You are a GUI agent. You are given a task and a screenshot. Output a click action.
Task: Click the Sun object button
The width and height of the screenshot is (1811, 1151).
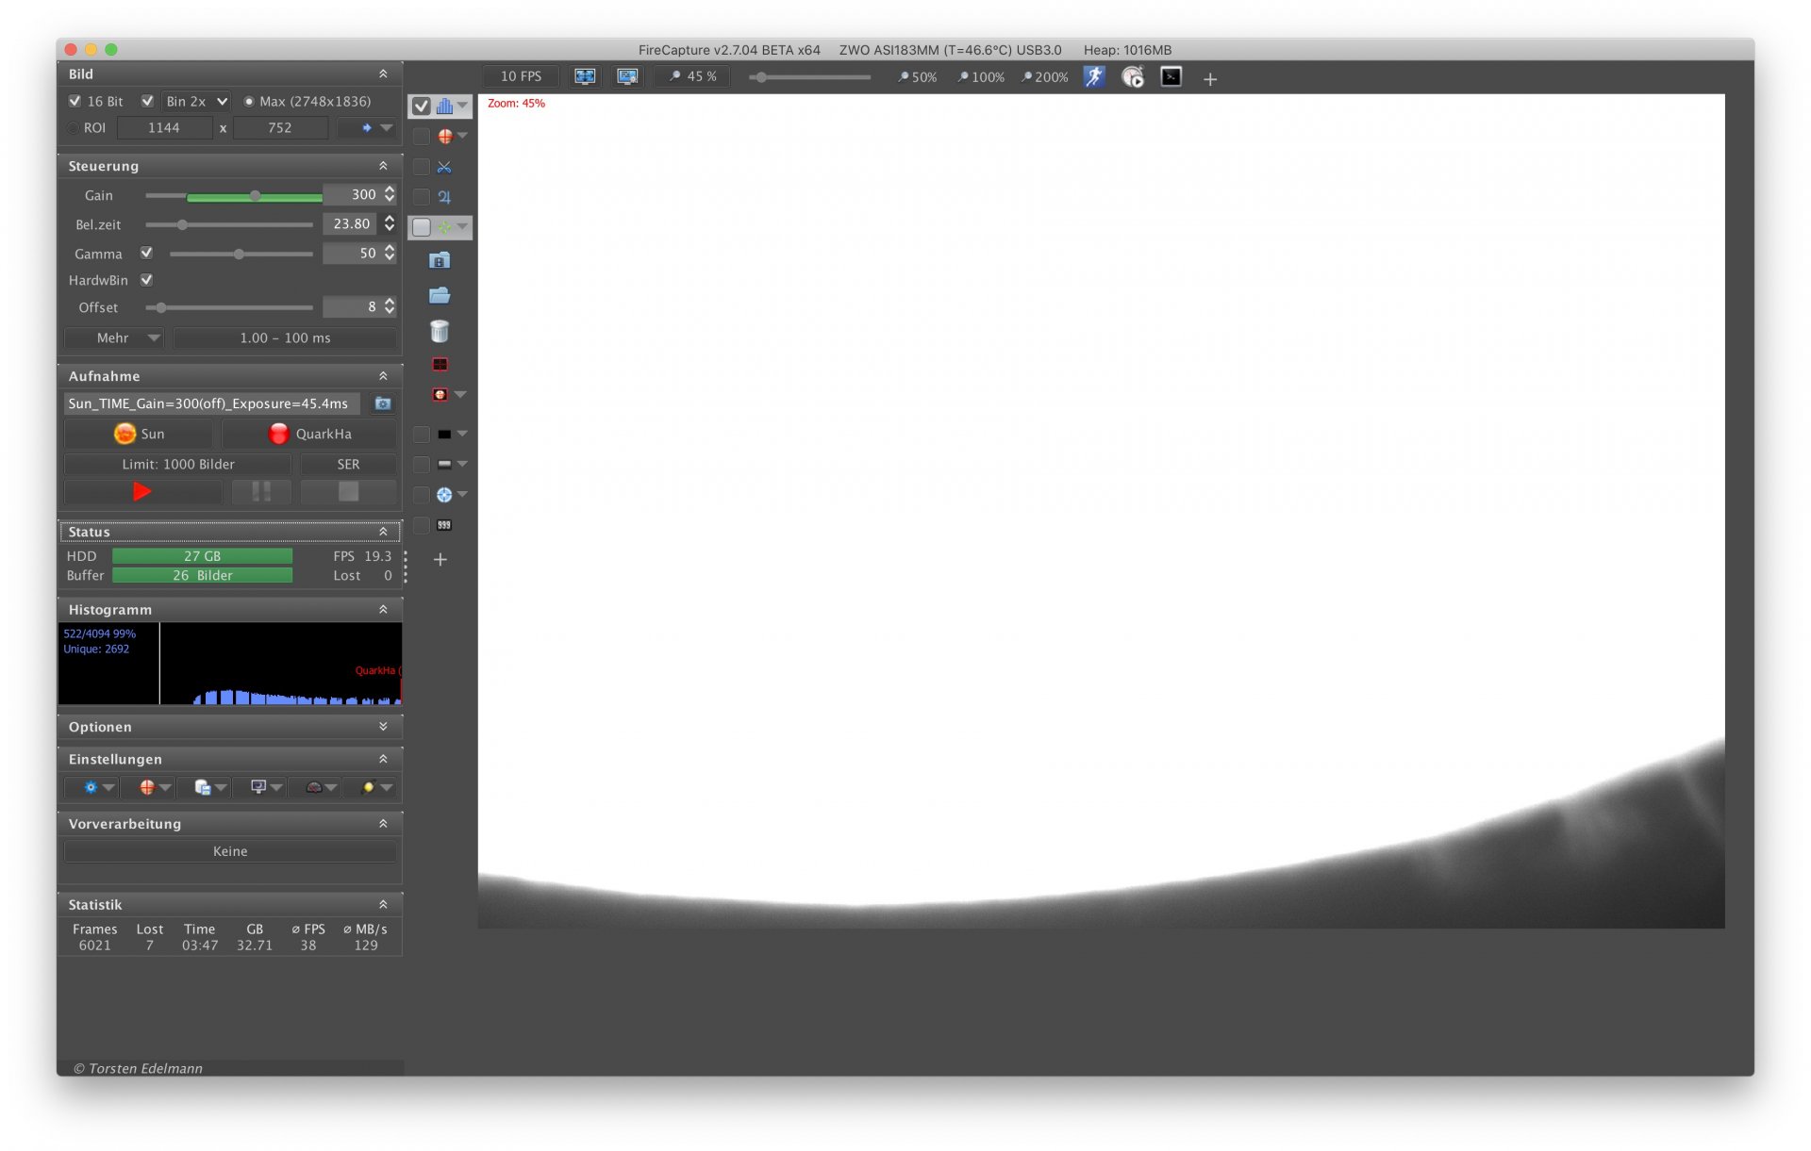[139, 434]
